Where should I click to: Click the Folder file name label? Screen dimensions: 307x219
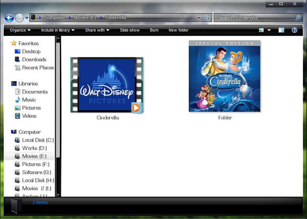tap(225, 117)
